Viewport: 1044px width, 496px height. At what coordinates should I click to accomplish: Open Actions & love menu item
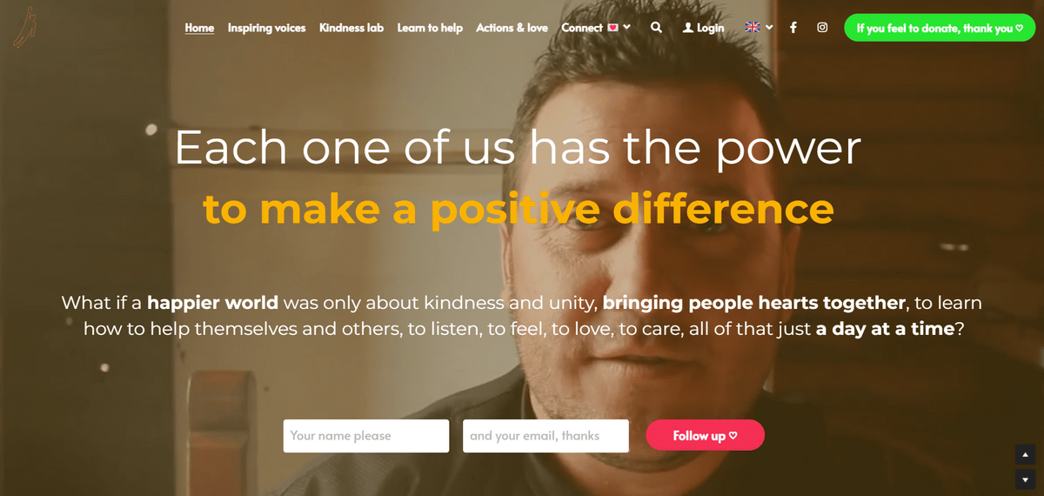[512, 28]
